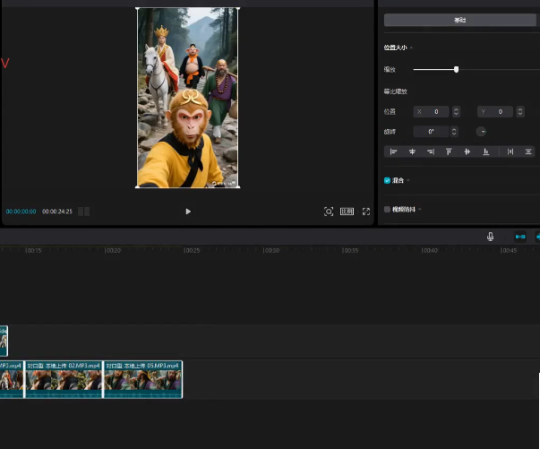This screenshot has width=540, height=449.
Task: Click the scale slider handle
Action: 456,70
